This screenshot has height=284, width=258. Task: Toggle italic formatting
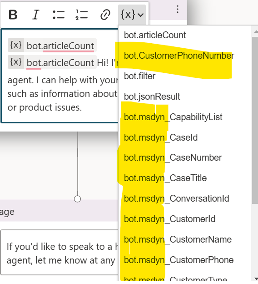[x=35, y=15]
